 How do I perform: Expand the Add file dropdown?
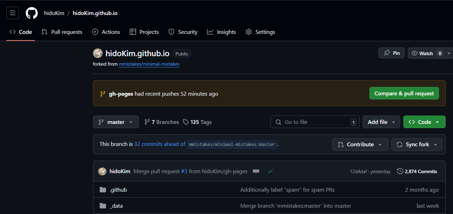pos(381,122)
